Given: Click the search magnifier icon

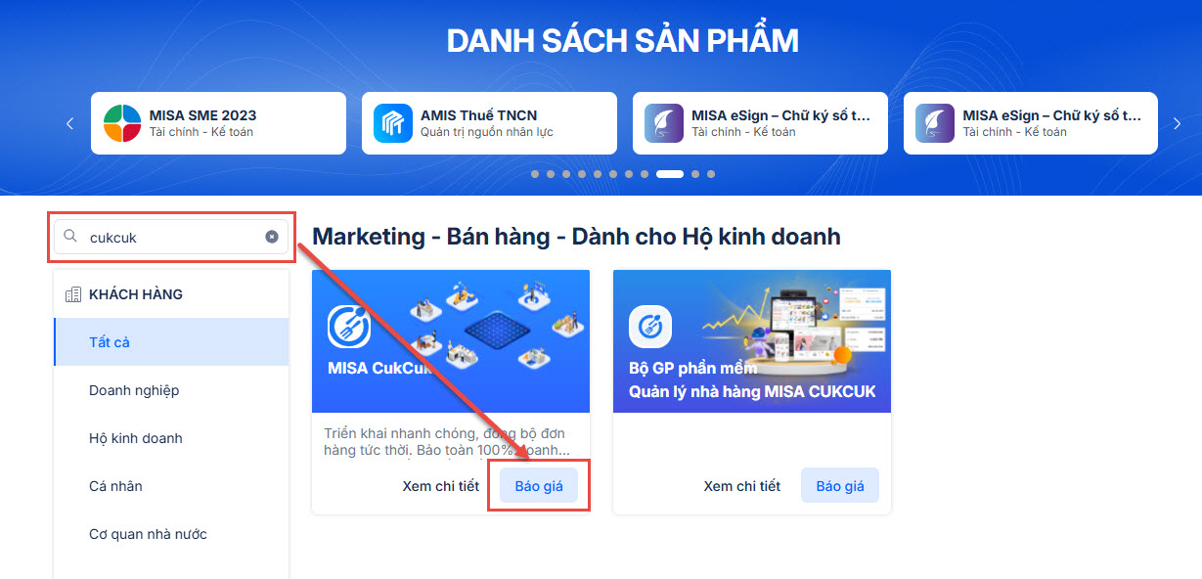Looking at the screenshot, I should [x=70, y=237].
